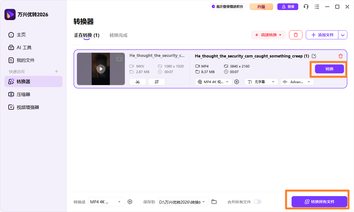This screenshot has width=354, height=212.
Task: Open the Advan... audio track dropdown
Action: pyautogui.click(x=297, y=82)
